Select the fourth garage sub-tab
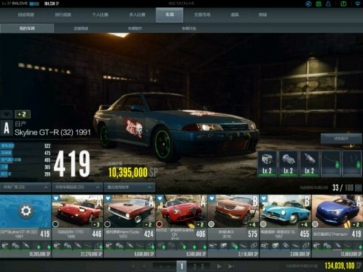363x272 pixels. coord(189,28)
